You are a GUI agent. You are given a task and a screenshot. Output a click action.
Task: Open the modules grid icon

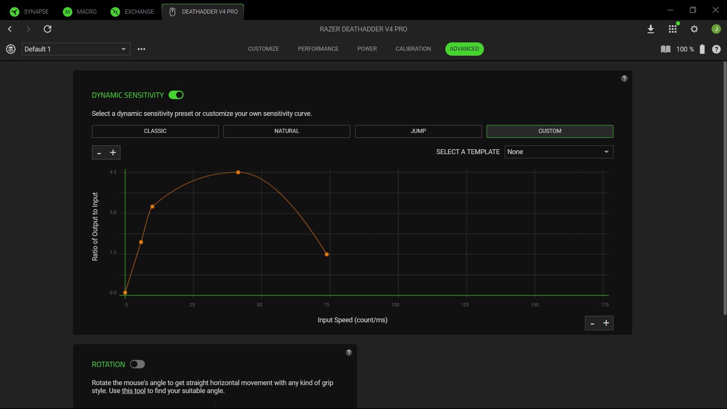[673, 29]
